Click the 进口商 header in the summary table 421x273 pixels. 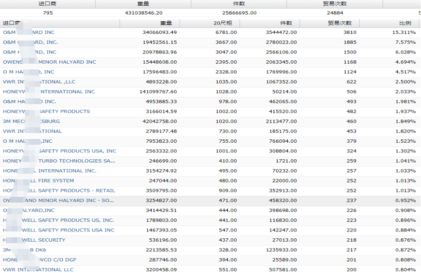[47, 4]
